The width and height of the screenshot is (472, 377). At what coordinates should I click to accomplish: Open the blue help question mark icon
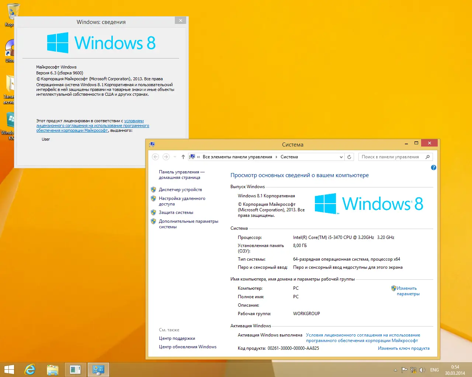pyautogui.click(x=434, y=168)
